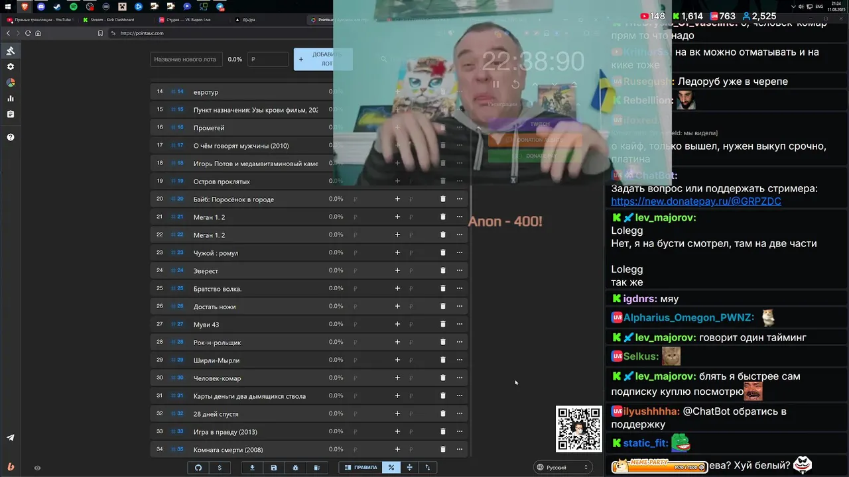Open settings gear in left sidebar

[11, 67]
